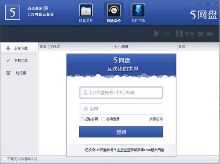Click the 暂停 pause button

[x=185, y=34]
